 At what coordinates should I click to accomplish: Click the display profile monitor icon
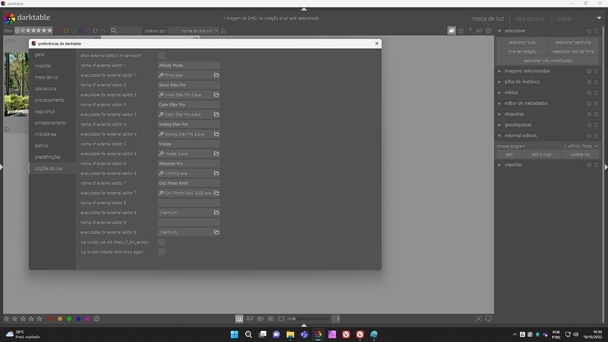point(488,318)
